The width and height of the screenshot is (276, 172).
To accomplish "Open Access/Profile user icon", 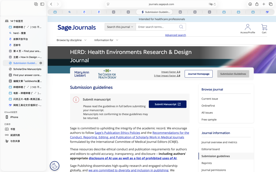I will pos(248,29).
